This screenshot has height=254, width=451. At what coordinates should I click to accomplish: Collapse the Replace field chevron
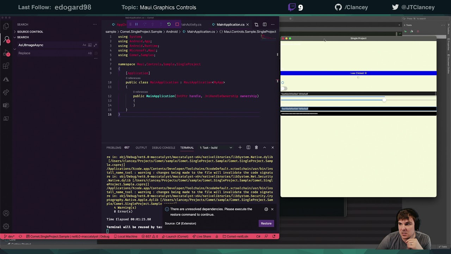(15, 49)
